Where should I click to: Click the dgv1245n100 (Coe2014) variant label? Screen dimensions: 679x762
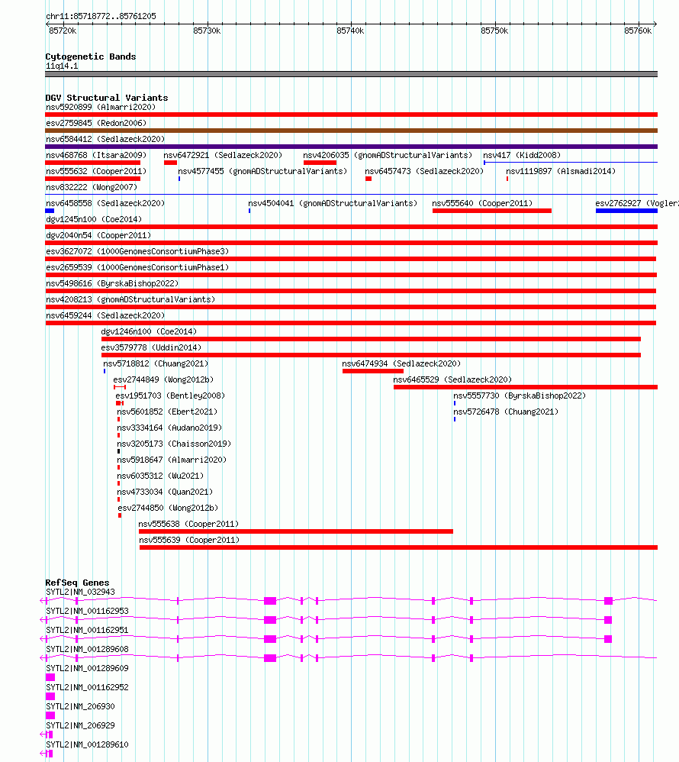(x=94, y=219)
